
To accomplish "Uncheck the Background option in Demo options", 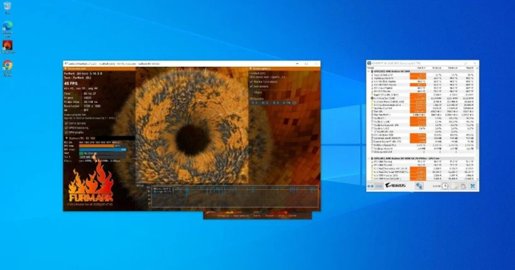I will (x=252, y=86).
